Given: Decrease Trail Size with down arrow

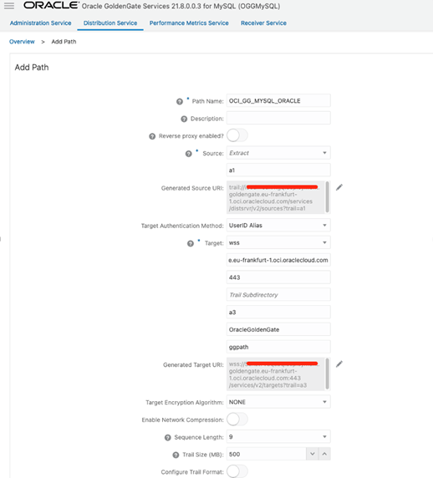Looking at the screenshot, I should [313, 454].
